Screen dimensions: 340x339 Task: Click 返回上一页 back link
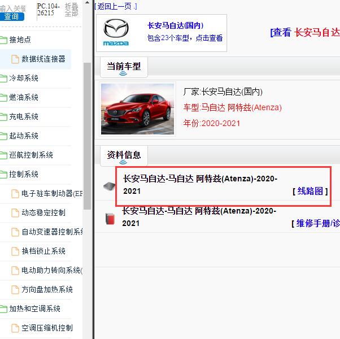(116, 7)
